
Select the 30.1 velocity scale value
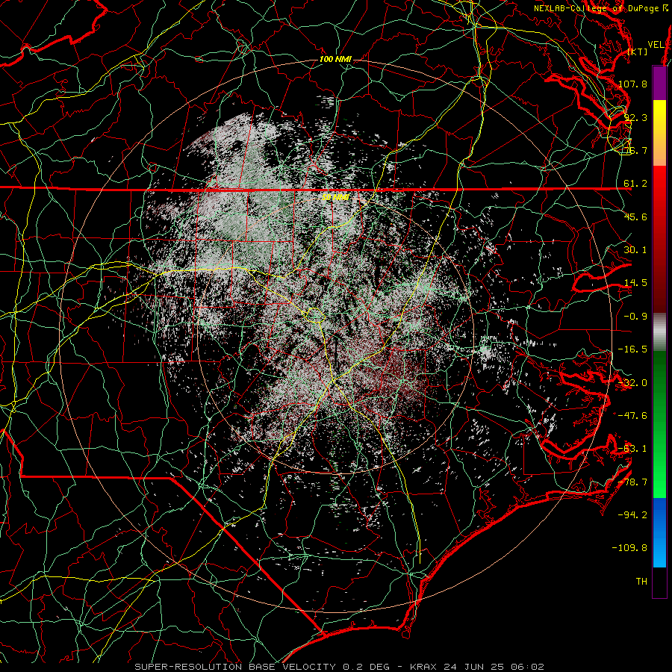pos(635,250)
